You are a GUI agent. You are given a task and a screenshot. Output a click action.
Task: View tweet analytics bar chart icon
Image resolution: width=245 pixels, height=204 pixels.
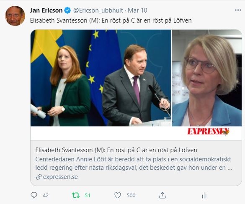click(204, 195)
